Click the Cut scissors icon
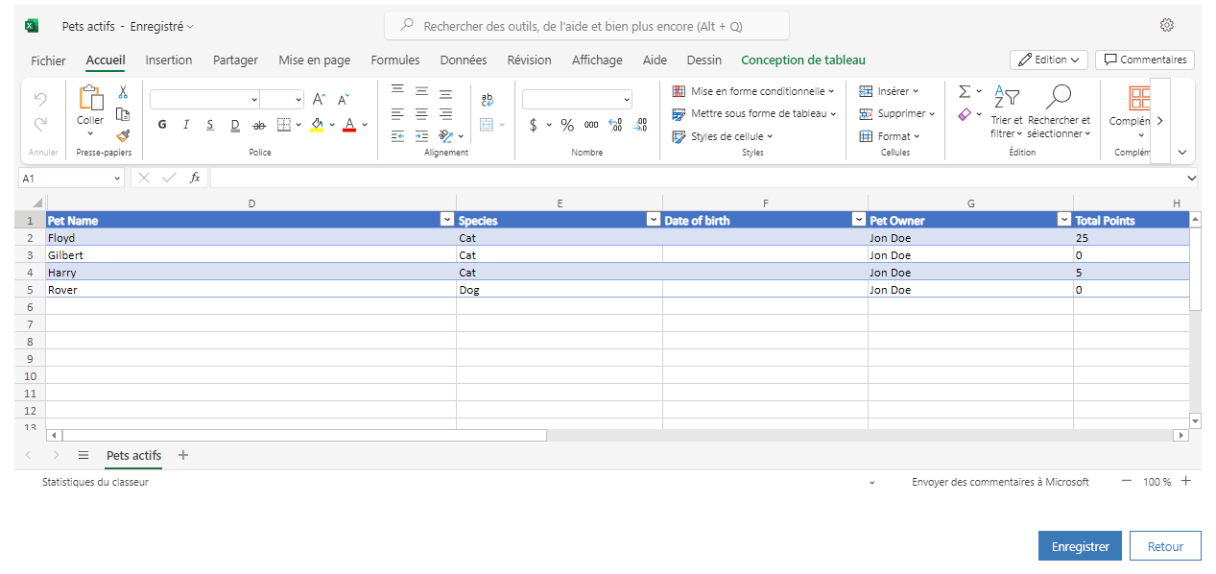Screen dimensions: 1216x574 tap(122, 92)
